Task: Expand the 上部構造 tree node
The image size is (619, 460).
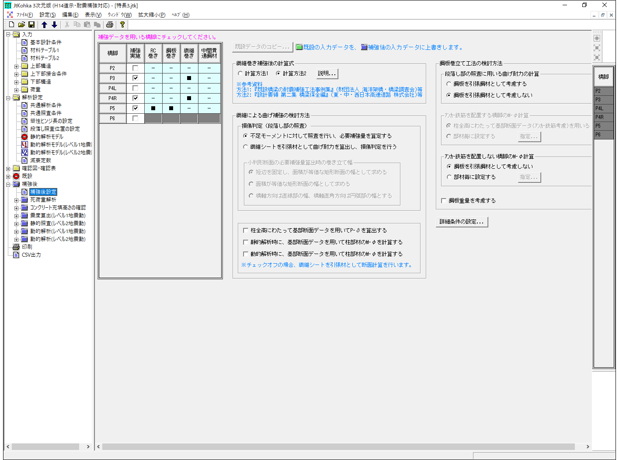Action: (17, 66)
